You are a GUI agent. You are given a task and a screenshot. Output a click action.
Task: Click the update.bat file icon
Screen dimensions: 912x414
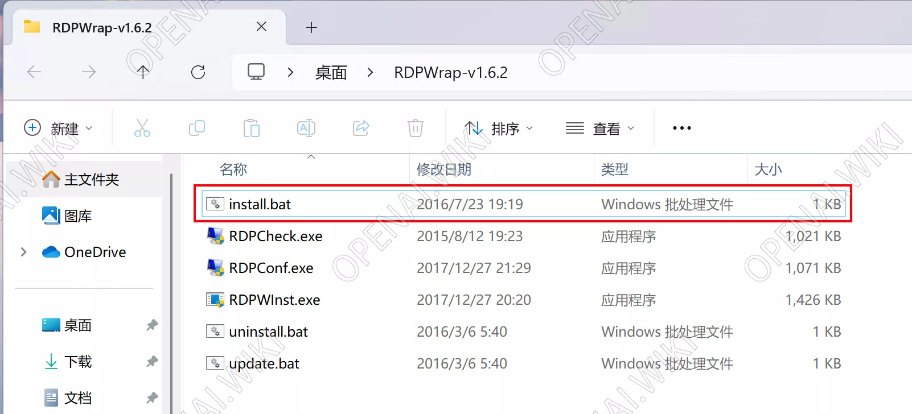point(215,363)
